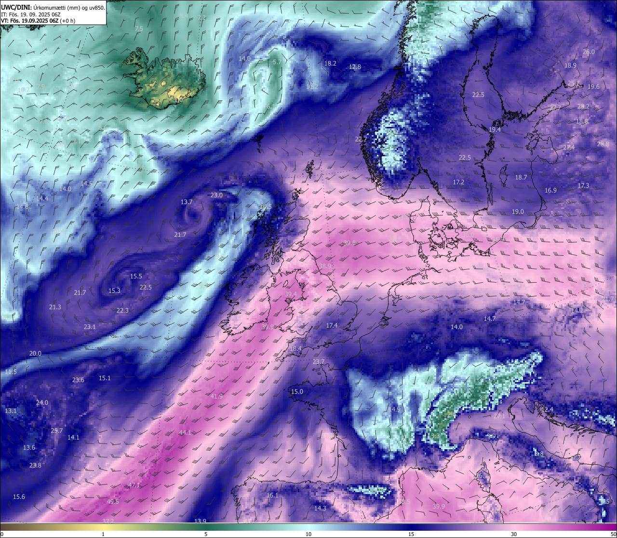Click the 7.5 value northwest of Iceland
This screenshot has width=617, height=538.
click(x=139, y=29)
